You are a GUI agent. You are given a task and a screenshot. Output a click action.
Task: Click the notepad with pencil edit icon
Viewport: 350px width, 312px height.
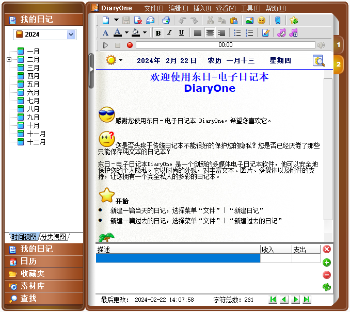click(265, 33)
